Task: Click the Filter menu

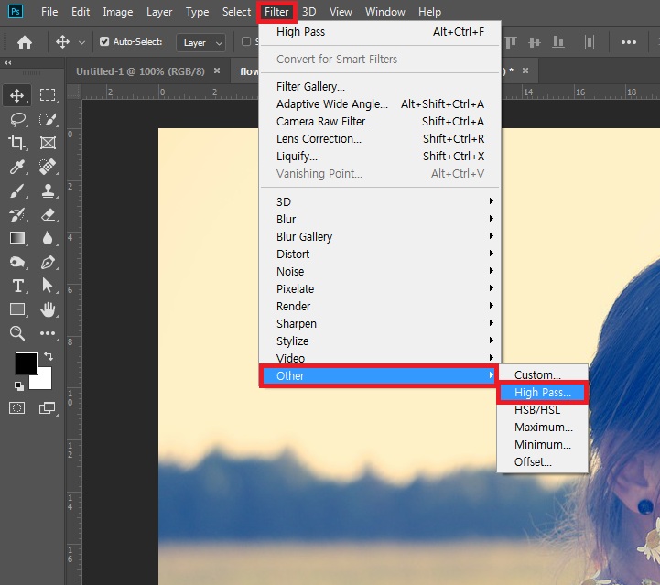Action: [276, 12]
